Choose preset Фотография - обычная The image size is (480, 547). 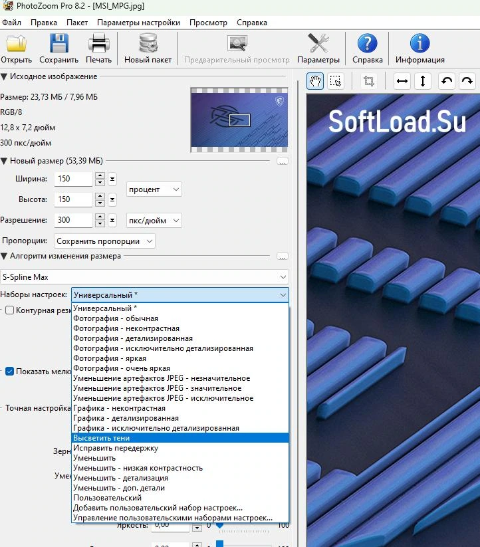pyautogui.click(x=180, y=318)
